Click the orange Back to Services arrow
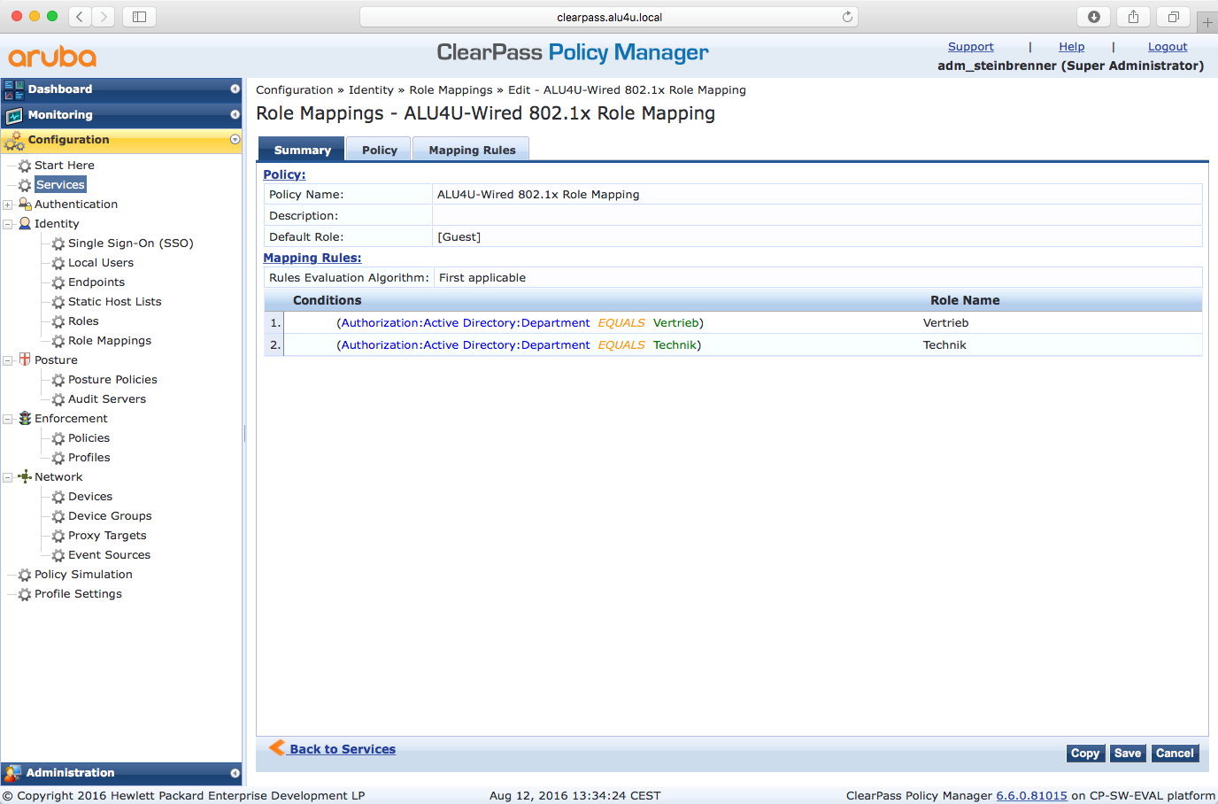The image size is (1218, 804). pyautogui.click(x=277, y=747)
